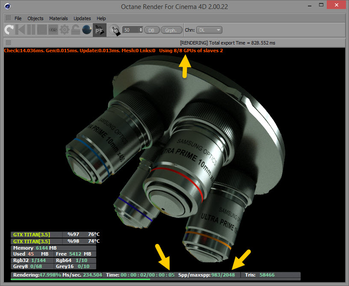Click the Check:14.036ms statistics text
The width and height of the screenshot is (349, 286).
pyautogui.click(x=80, y=51)
